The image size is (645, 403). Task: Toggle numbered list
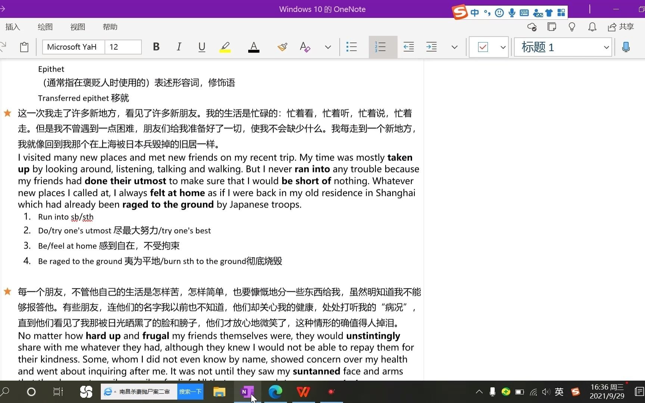tap(383, 47)
